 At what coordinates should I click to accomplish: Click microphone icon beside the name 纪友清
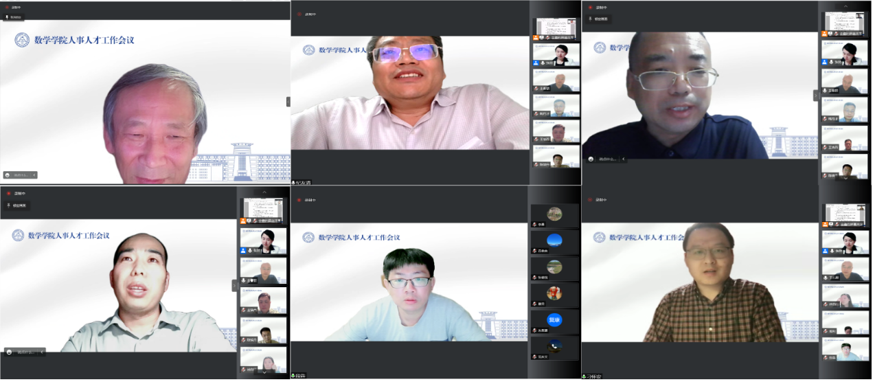[x=294, y=183]
